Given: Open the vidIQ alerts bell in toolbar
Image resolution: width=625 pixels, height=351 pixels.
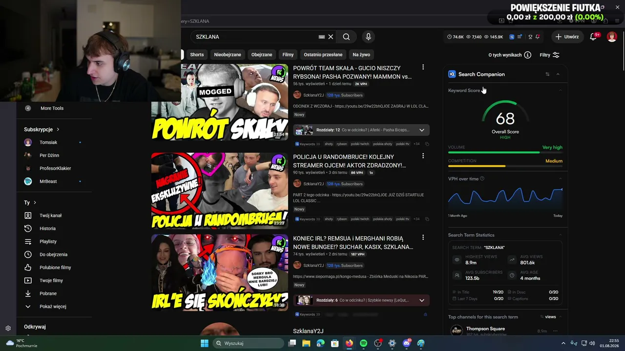Looking at the screenshot, I should pos(538,37).
